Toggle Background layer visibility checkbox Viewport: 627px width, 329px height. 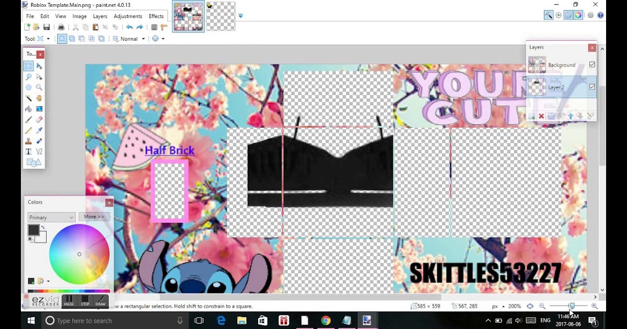[x=592, y=65]
